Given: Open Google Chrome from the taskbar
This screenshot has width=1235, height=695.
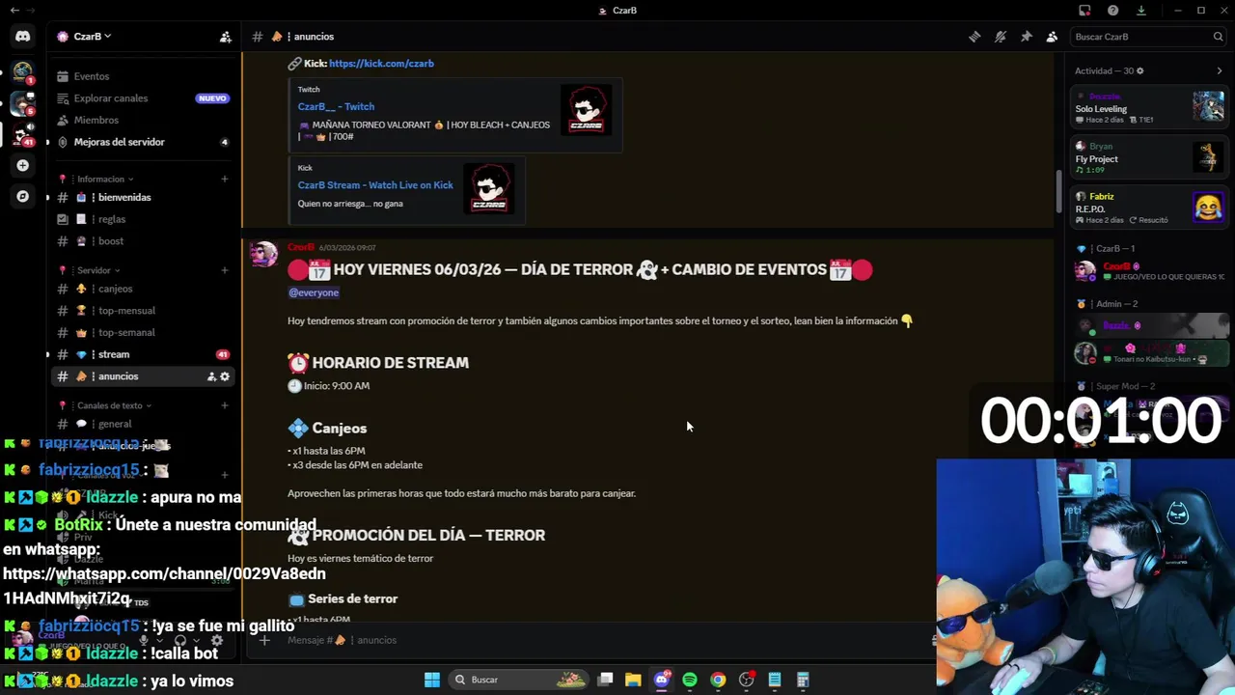Looking at the screenshot, I should click(718, 680).
